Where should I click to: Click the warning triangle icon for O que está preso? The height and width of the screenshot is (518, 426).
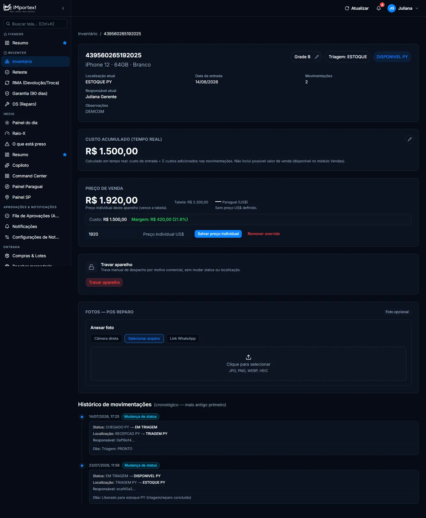(7, 144)
